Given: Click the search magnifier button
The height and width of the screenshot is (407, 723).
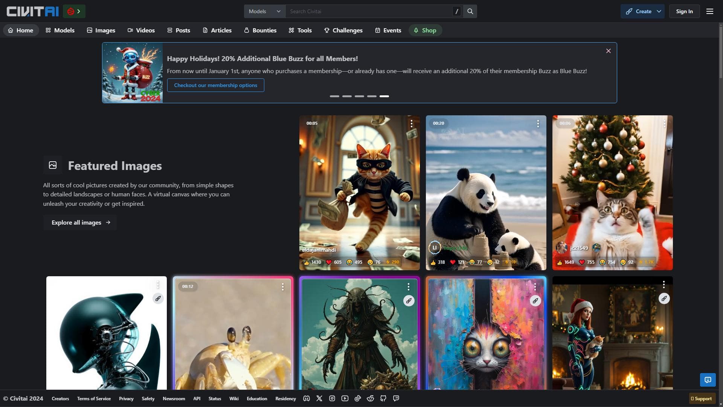Looking at the screenshot, I should pyautogui.click(x=470, y=11).
